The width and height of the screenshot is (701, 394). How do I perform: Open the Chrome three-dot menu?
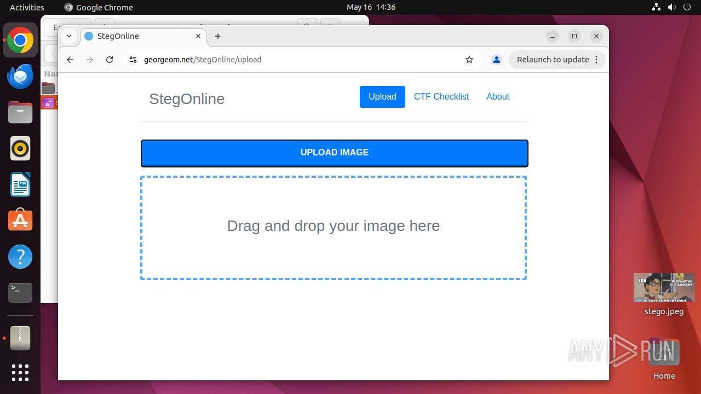click(597, 60)
